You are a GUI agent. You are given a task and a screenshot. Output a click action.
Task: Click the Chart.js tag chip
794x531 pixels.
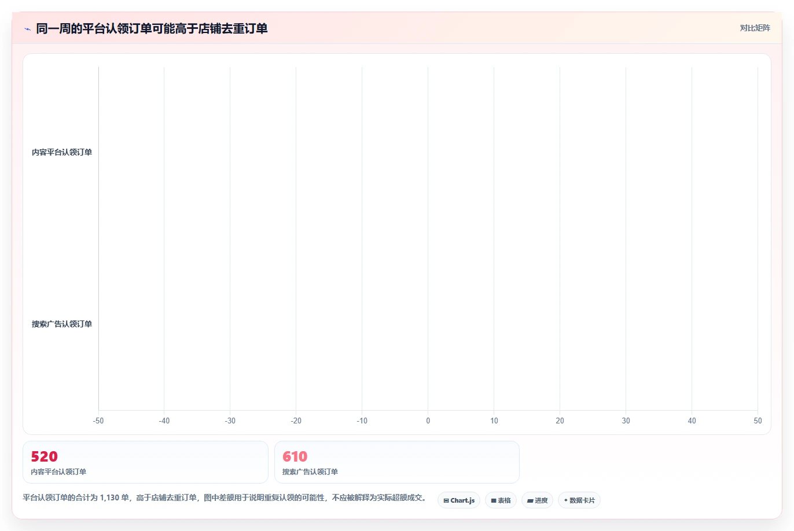459,500
